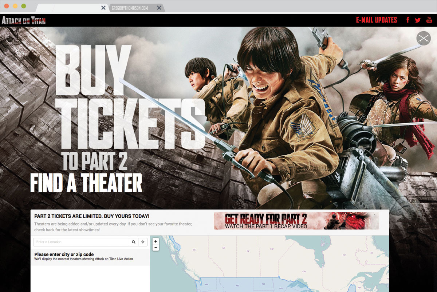Viewport: 437px width, 292px height.
Task: Close the gregorythomason.com tab
Action: 159,8
